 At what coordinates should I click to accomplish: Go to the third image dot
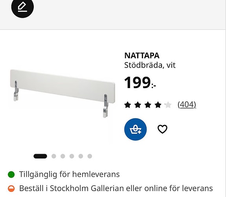pyautogui.click(x=63, y=156)
